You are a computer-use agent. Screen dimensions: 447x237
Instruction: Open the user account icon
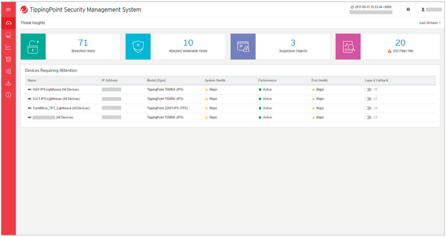423,9
